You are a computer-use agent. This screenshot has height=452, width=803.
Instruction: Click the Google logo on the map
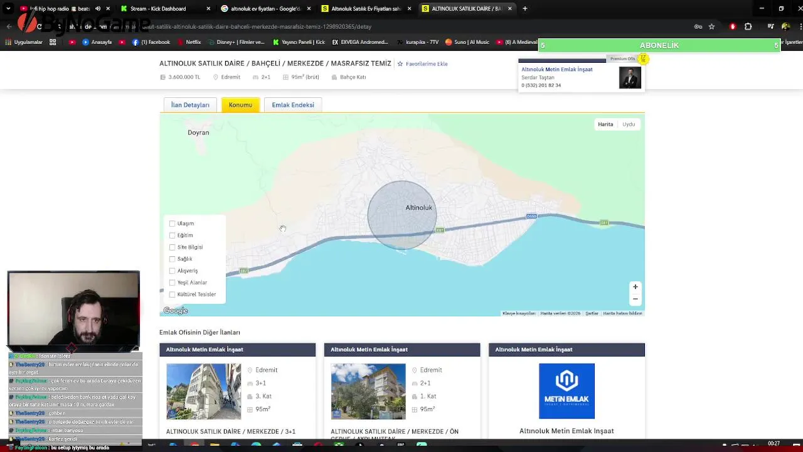176,311
